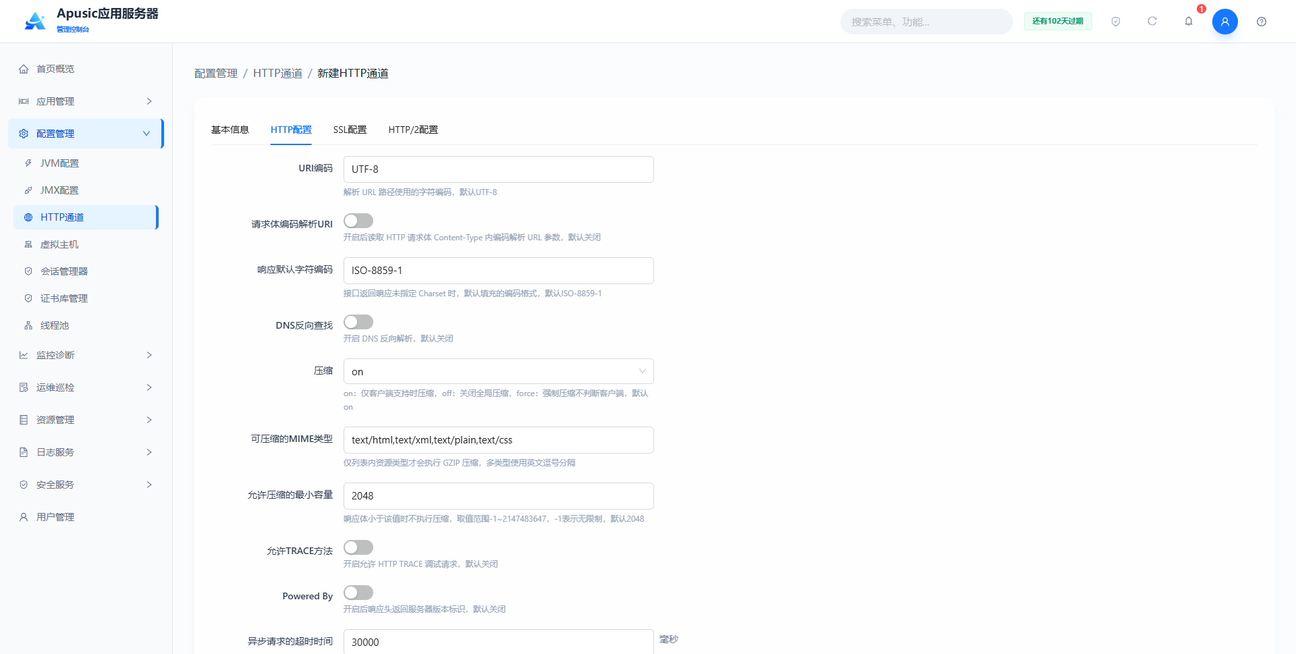Click the person icon of 用户管理
The image size is (1296, 654).
(x=24, y=517)
